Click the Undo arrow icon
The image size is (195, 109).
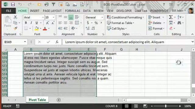[x=20, y=5]
